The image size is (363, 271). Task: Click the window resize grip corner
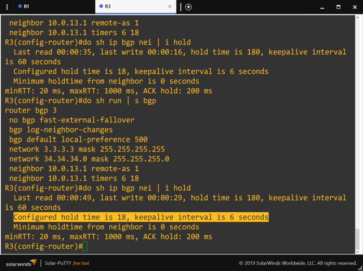click(360, 268)
